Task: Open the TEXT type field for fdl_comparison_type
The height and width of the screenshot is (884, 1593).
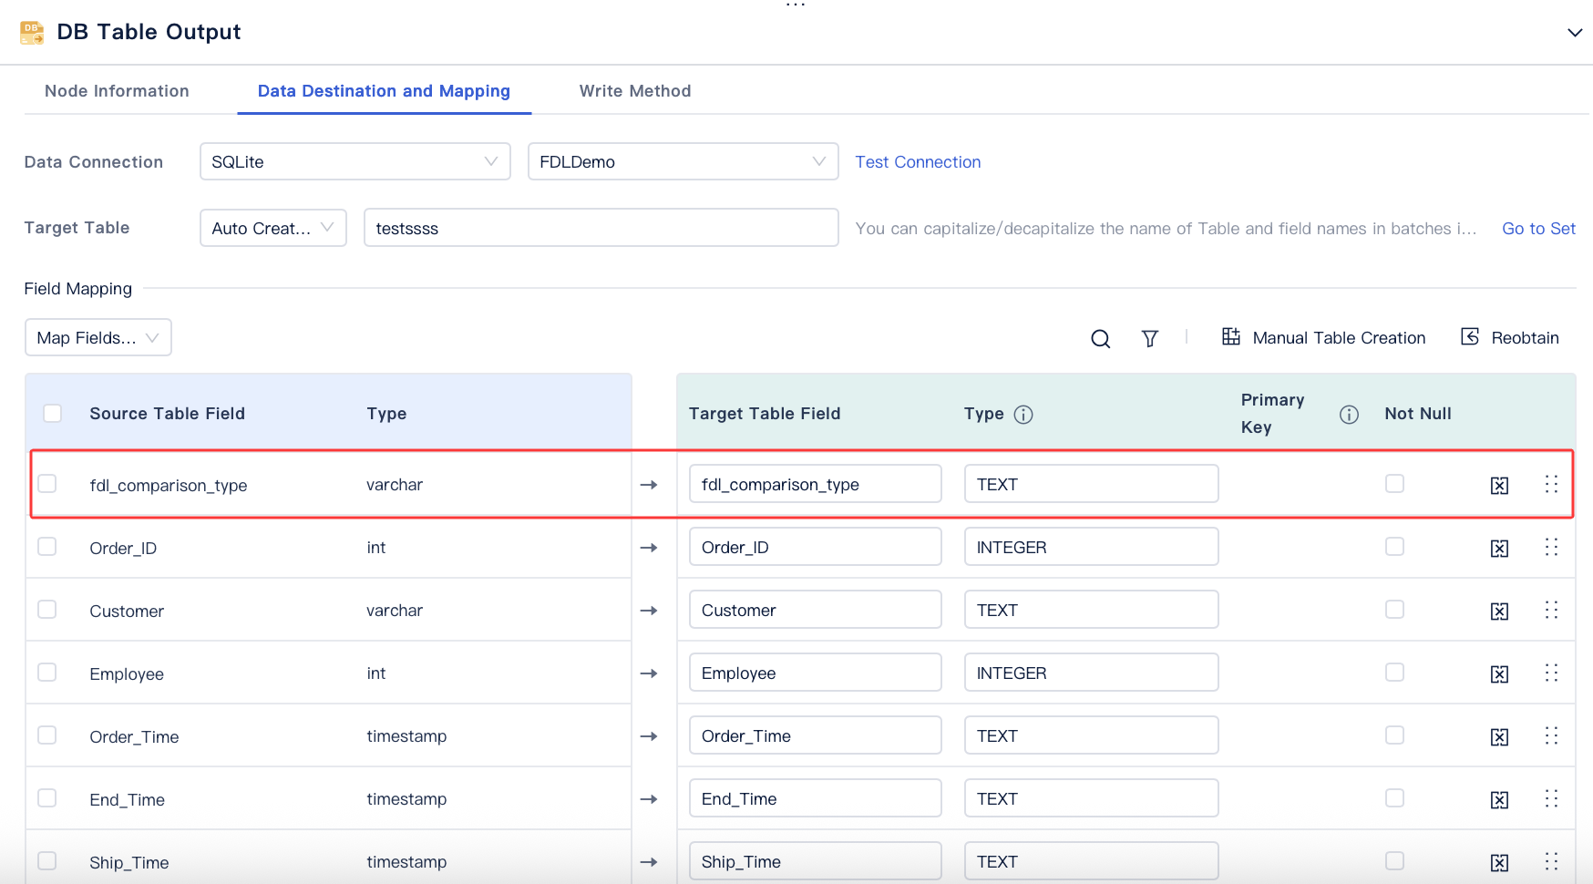Action: (1092, 484)
